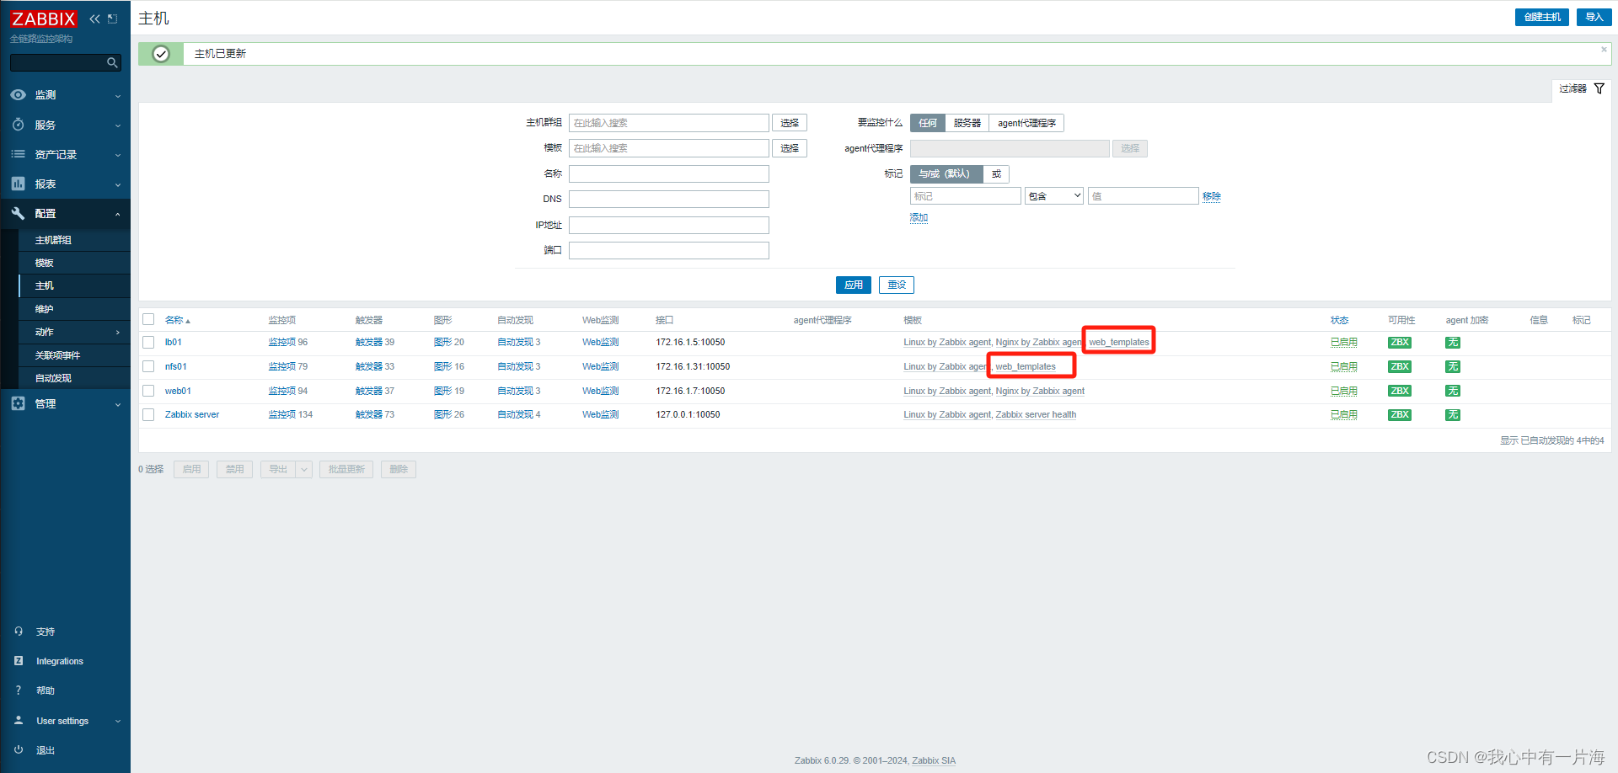Toggle sidebar compact-mode icon beside the collapse arrows
The image size is (1618, 773).
point(112,19)
